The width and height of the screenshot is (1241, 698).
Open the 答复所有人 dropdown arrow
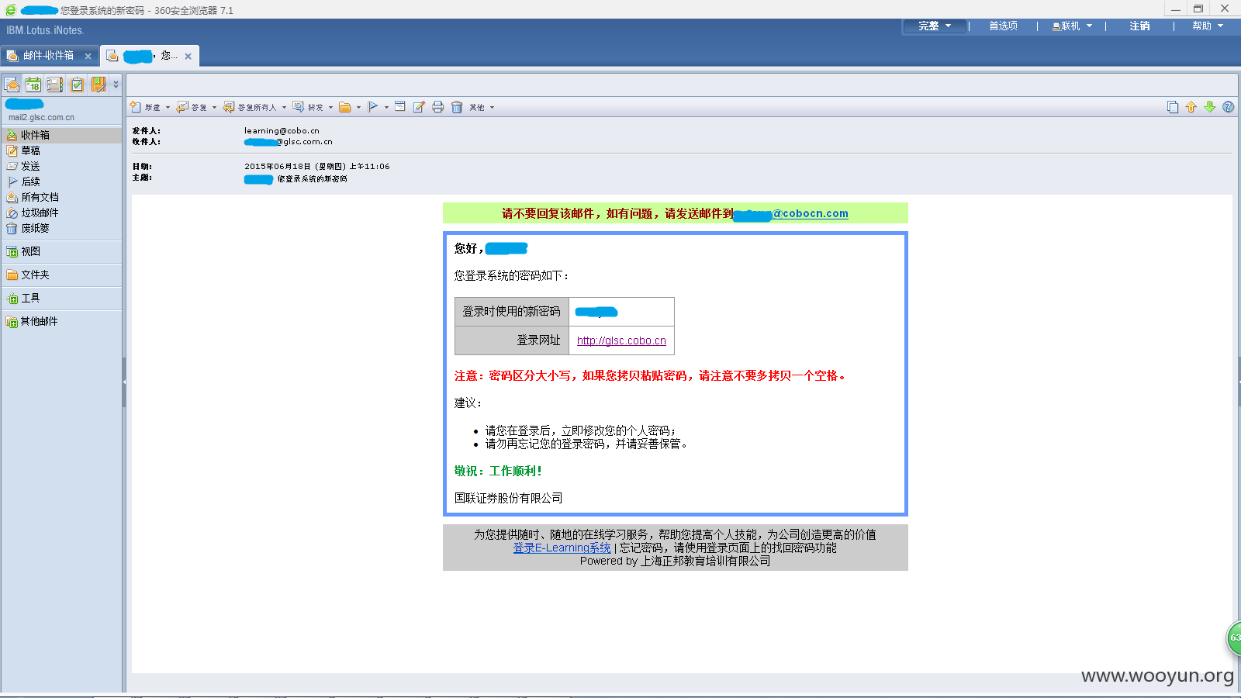[284, 108]
